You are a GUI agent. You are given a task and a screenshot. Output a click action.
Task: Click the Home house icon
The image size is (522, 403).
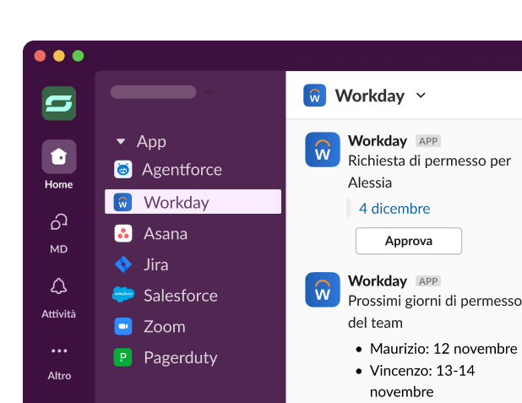pos(59,156)
